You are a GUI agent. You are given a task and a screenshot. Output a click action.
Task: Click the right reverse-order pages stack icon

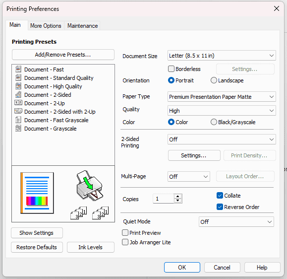coord(101,213)
